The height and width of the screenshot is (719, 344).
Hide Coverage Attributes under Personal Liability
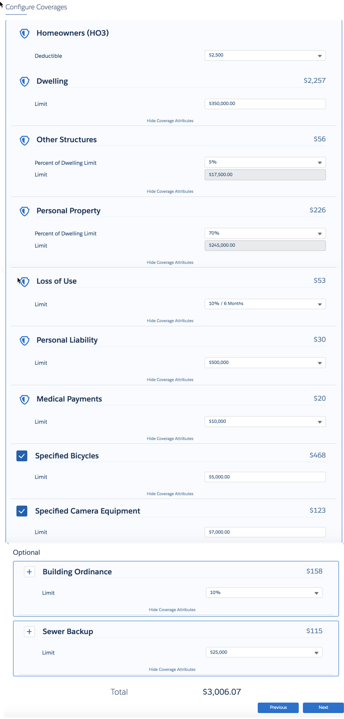point(170,380)
